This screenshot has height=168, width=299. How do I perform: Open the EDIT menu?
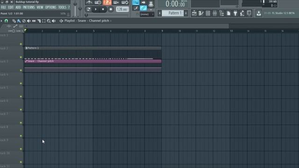click(x=11, y=7)
